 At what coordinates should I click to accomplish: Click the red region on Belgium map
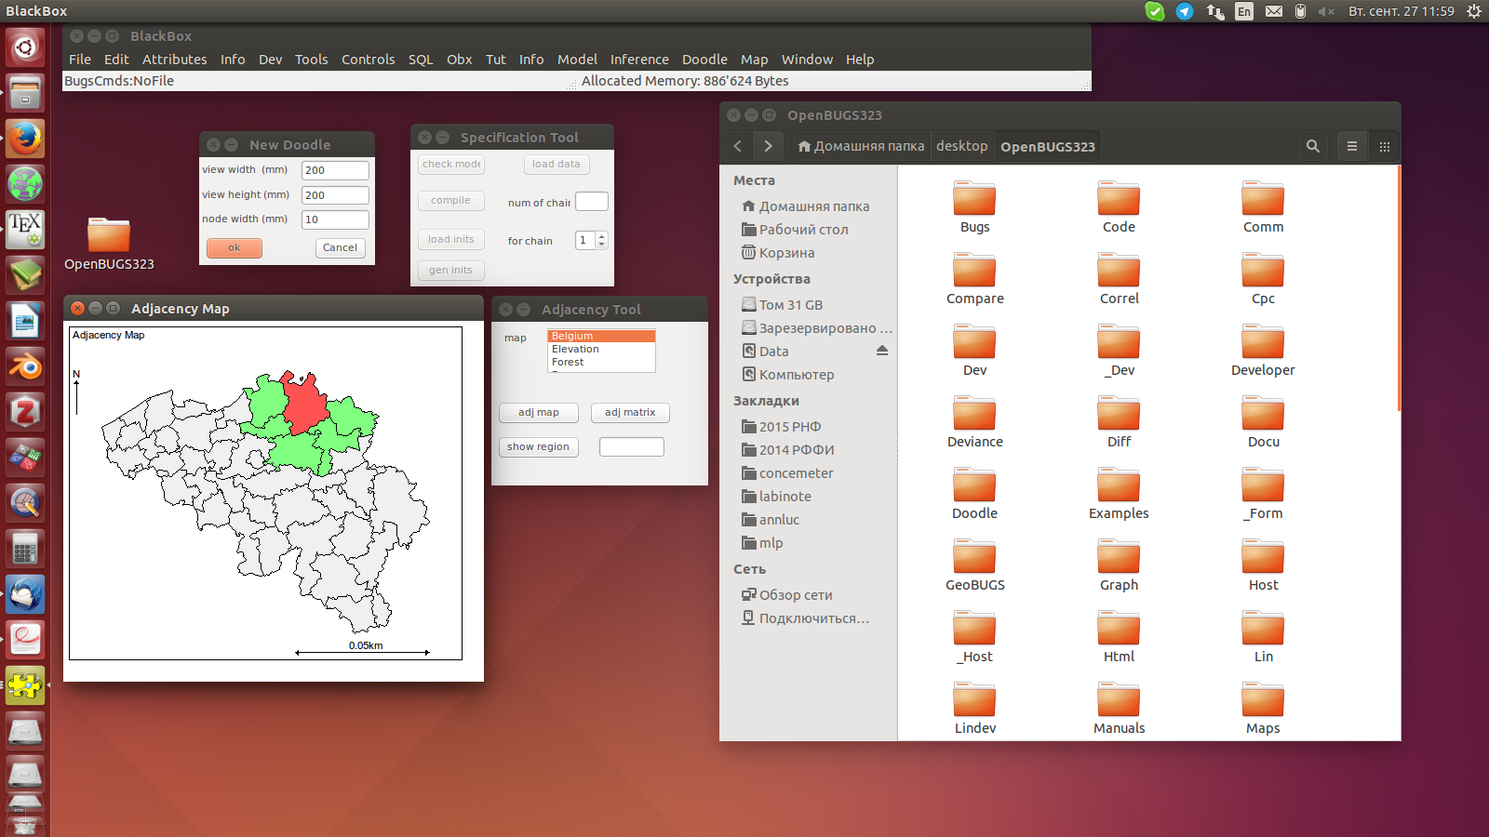point(304,405)
